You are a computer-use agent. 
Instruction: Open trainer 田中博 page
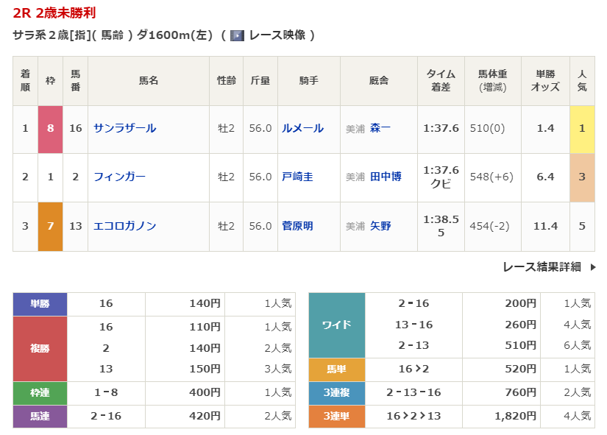pyautogui.click(x=386, y=177)
